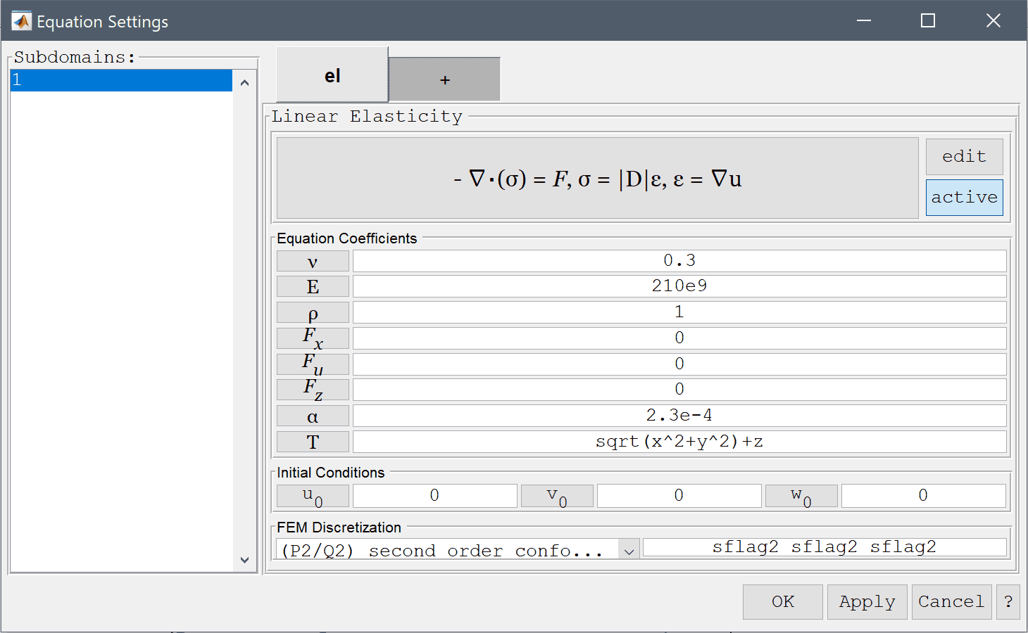
Task: Open the FEM discretization dropdown
Action: click(x=458, y=550)
